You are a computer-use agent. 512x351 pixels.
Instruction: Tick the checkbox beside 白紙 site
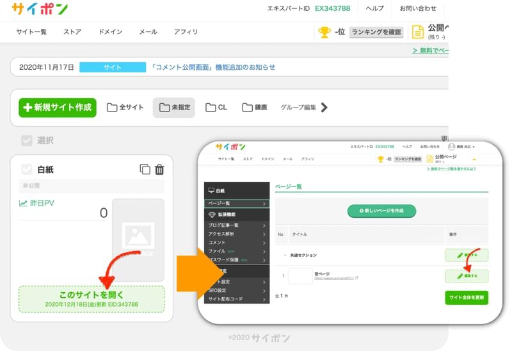tap(27, 169)
